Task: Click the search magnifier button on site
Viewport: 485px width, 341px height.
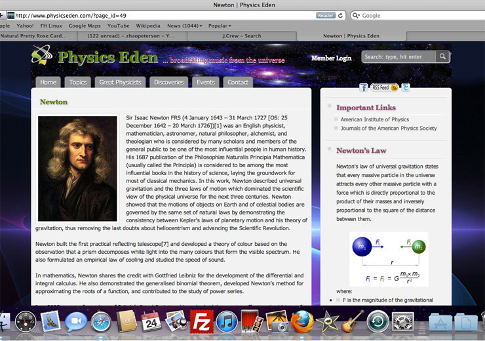Action: click(x=442, y=56)
